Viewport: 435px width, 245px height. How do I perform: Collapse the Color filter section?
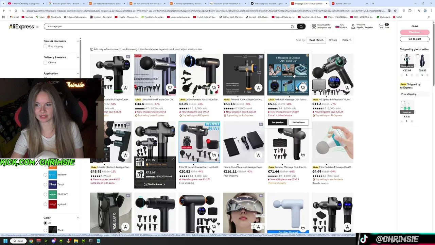(x=78, y=218)
